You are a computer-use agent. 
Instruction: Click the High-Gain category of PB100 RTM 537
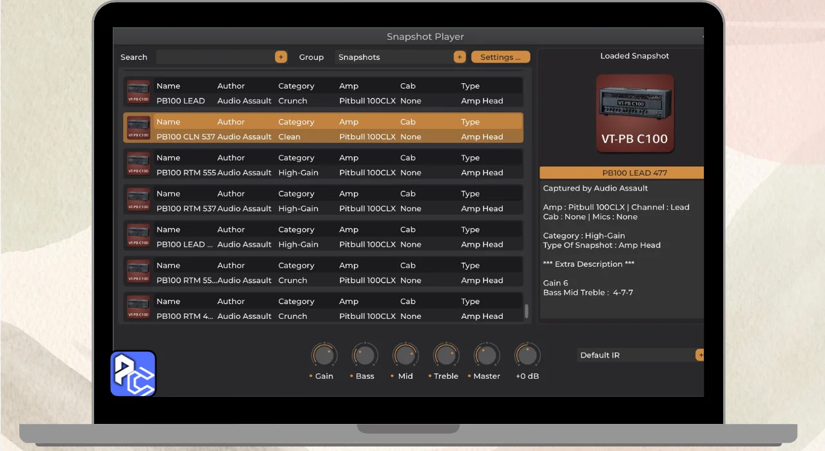coord(298,209)
